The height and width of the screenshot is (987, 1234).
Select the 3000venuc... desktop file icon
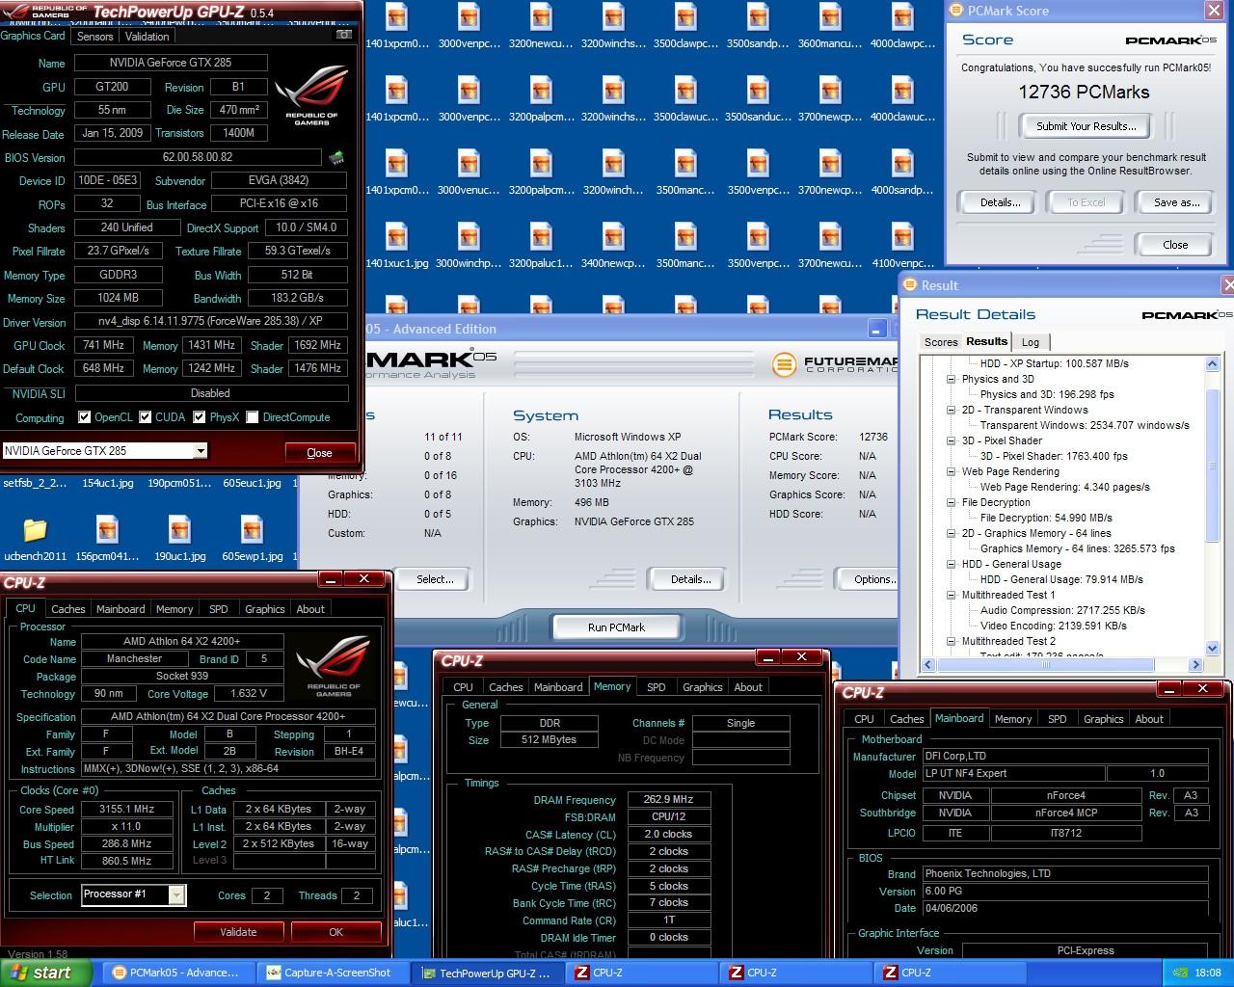(x=469, y=165)
